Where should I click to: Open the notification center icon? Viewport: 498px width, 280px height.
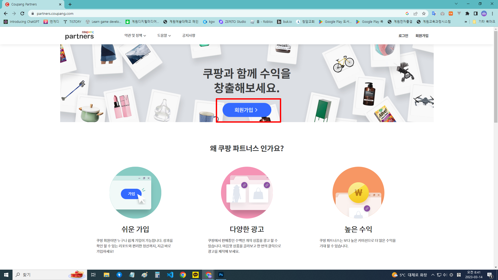pos(490,275)
